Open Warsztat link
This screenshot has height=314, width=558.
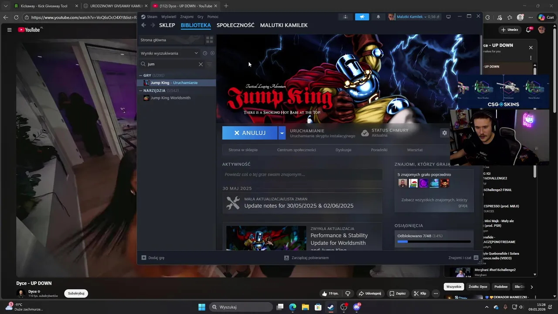pyautogui.click(x=415, y=150)
